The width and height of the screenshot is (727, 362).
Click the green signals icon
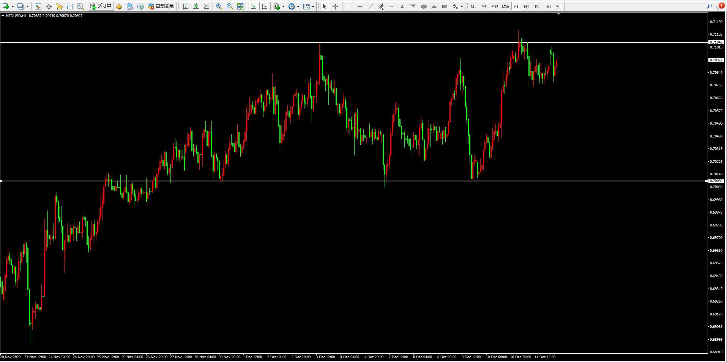140,6
